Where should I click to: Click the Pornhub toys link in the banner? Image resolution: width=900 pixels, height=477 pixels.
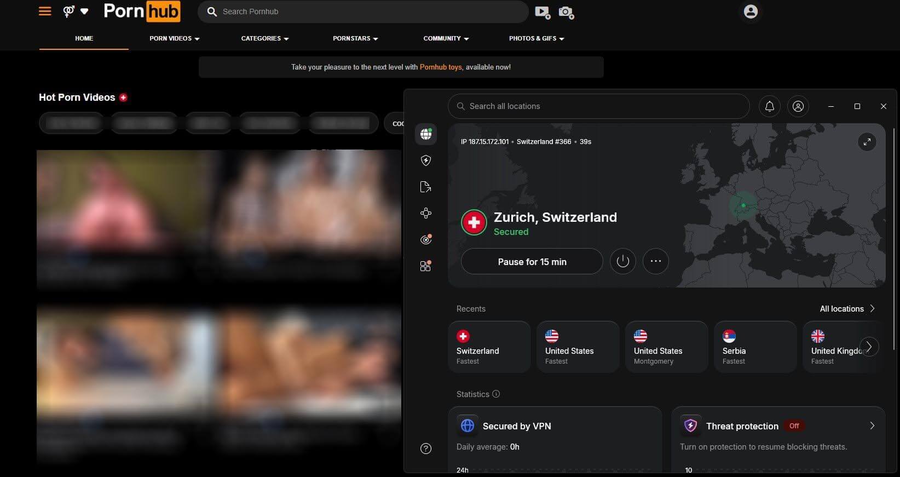pyautogui.click(x=441, y=67)
